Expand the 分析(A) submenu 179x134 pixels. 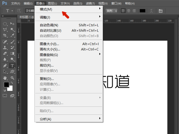tap(69, 119)
